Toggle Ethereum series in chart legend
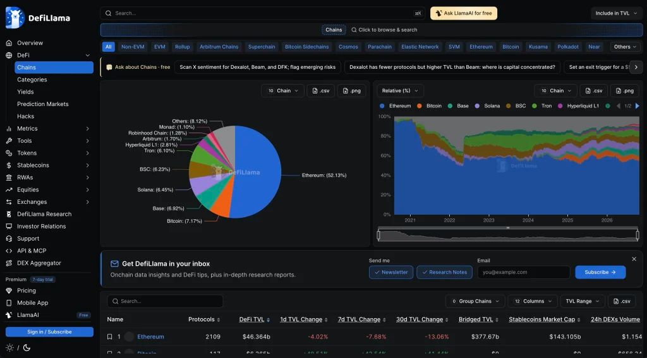 (396, 106)
